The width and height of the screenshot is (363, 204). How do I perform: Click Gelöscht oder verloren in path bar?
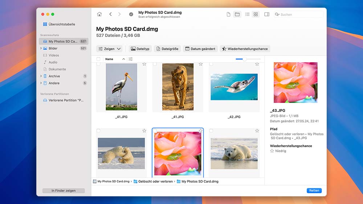pos(156,182)
